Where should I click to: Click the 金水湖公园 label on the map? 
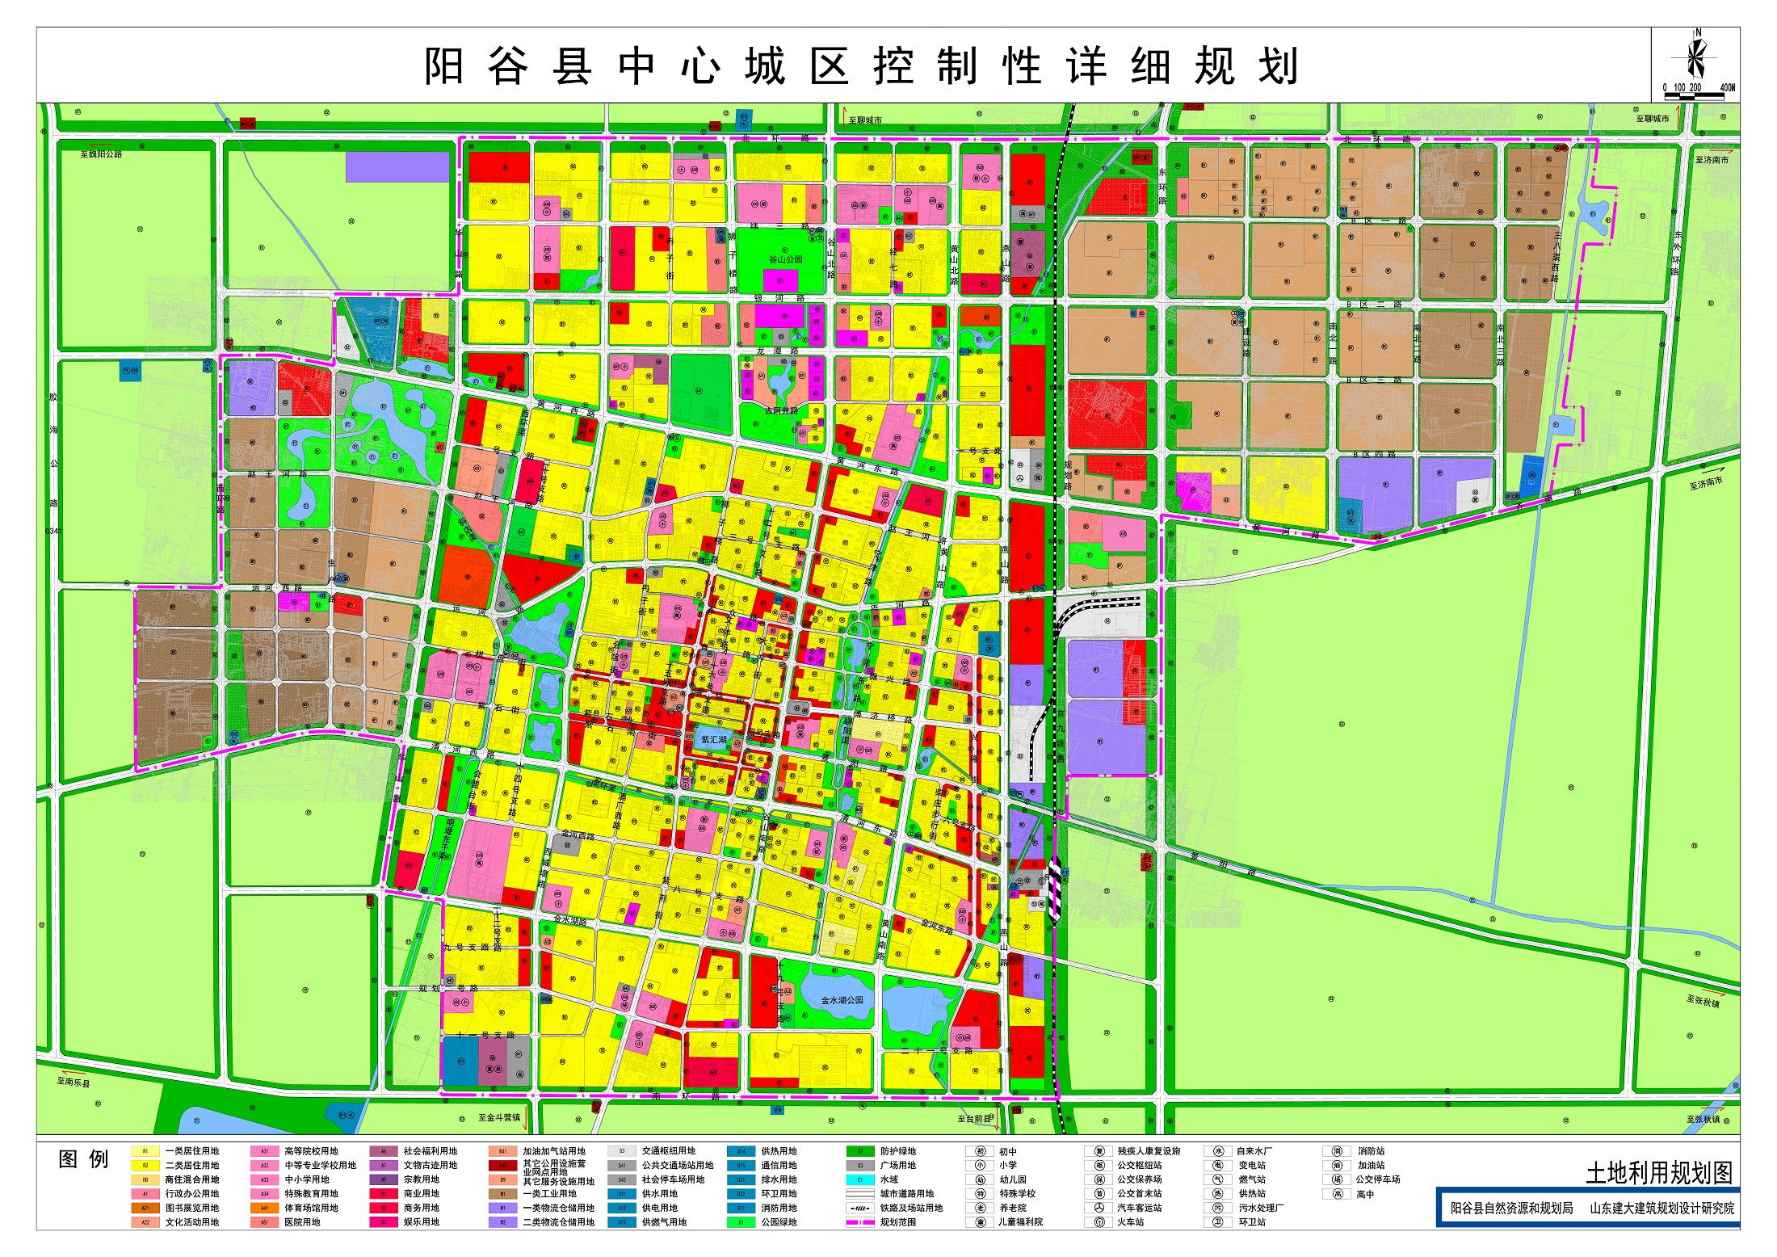point(842,1000)
